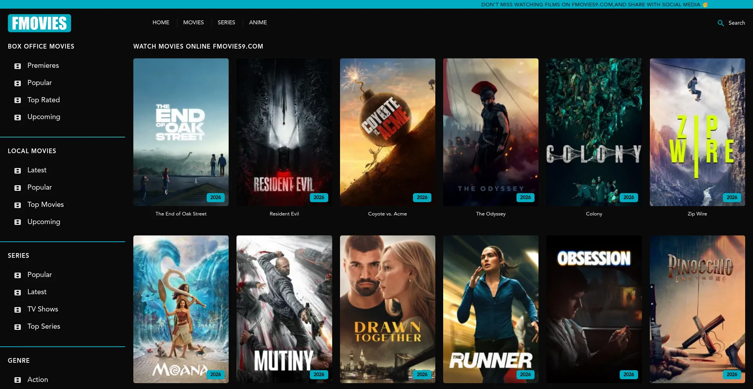Viewport: 753px width, 389px height.
Task: Open the SERIES menu item
Action: coord(226,22)
